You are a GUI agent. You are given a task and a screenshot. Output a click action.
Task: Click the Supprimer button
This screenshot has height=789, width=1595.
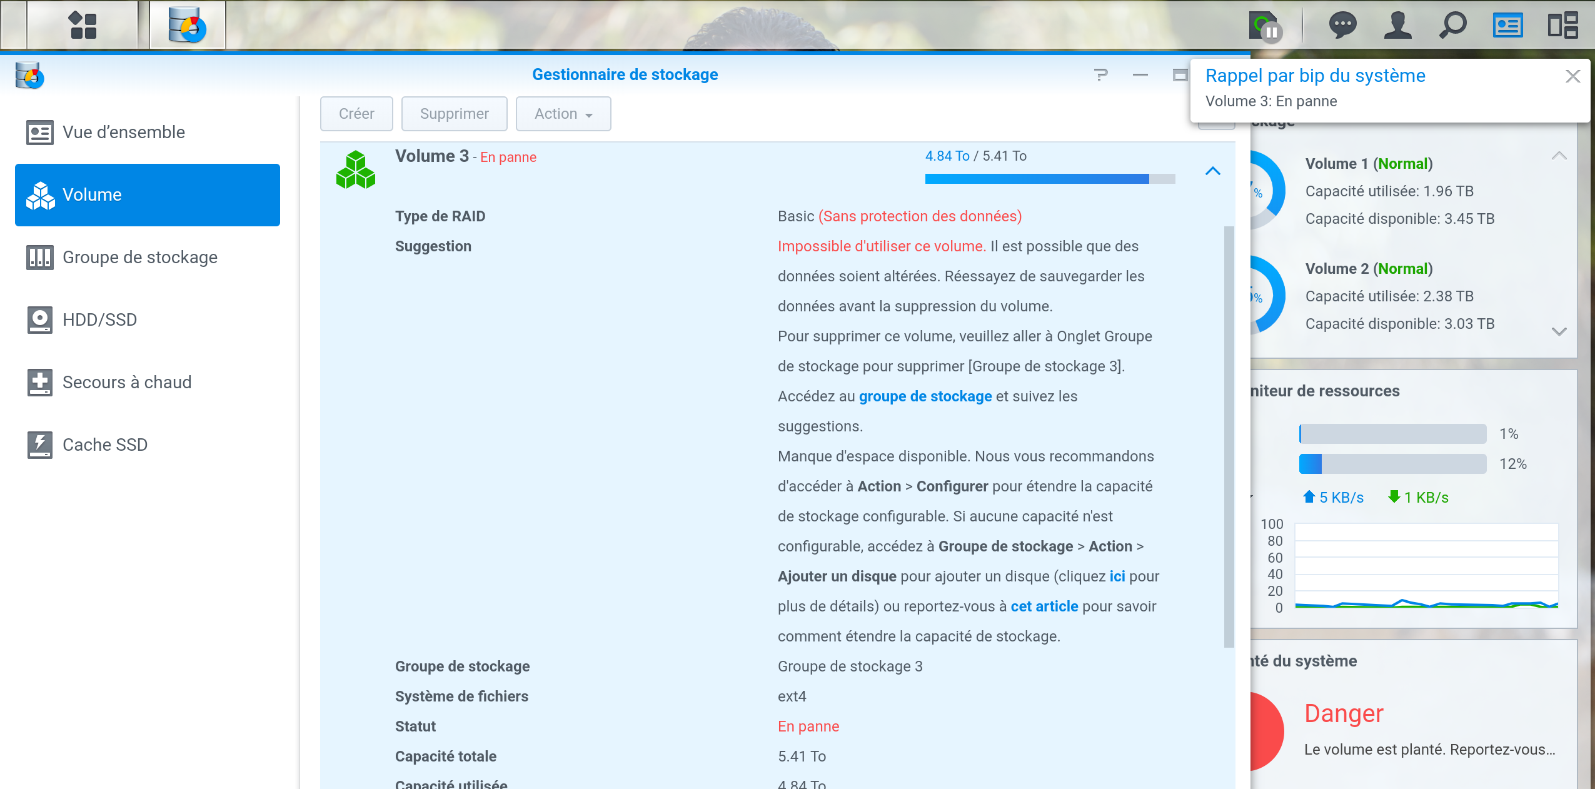[x=455, y=114]
